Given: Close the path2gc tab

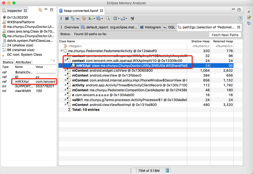Looking at the screenshot, I should tap(239, 27).
